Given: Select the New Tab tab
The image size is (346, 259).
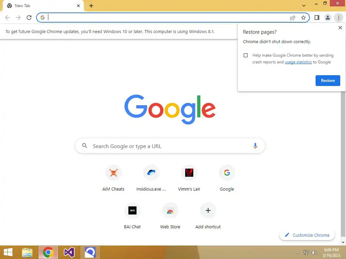Looking at the screenshot, I should pos(43,6).
